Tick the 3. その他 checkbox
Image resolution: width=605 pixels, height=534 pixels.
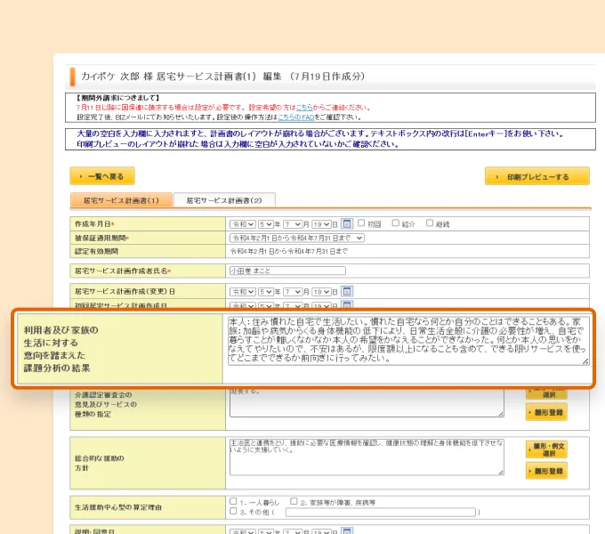coord(233,511)
